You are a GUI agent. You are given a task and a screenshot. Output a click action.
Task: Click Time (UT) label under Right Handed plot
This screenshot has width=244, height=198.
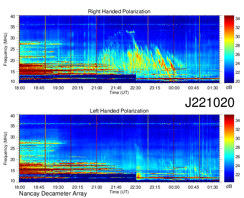(x=119, y=93)
